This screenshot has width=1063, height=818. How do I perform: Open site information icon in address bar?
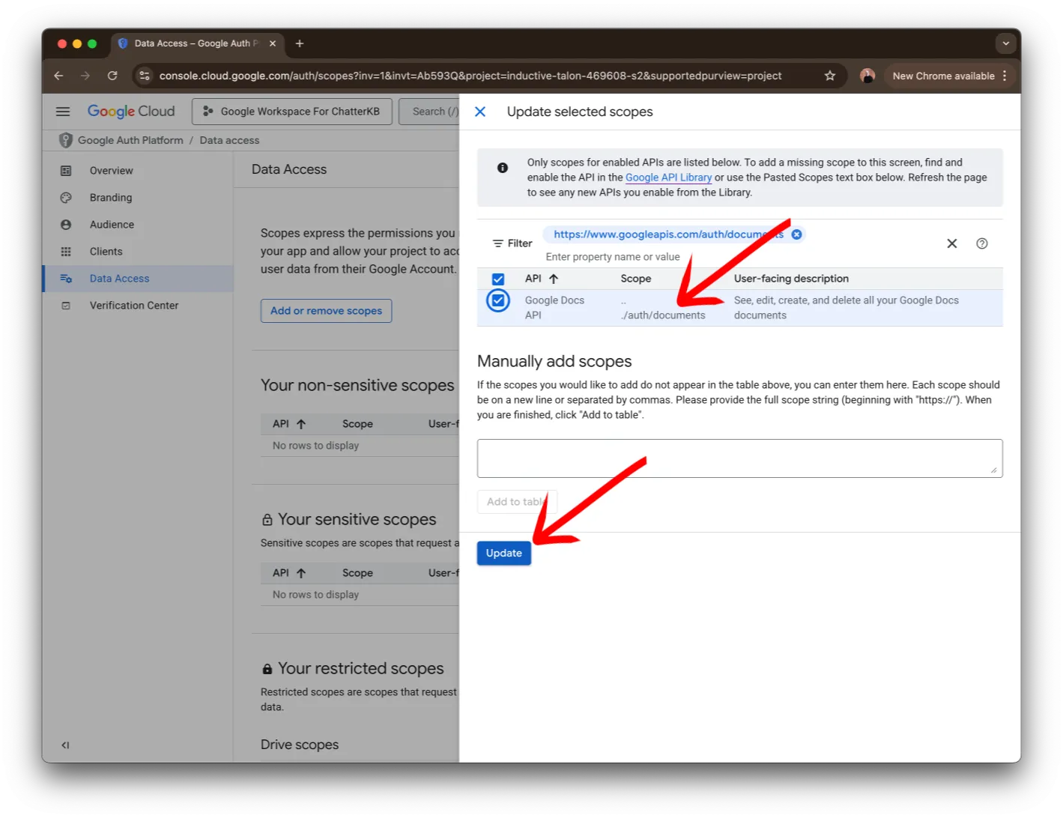[x=145, y=76]
